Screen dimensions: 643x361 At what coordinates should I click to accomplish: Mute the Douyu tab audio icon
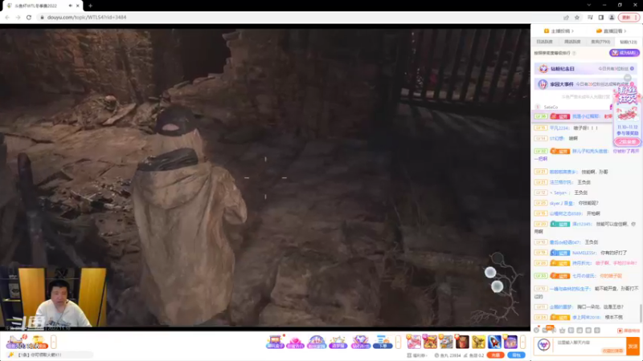click(71, 6)
